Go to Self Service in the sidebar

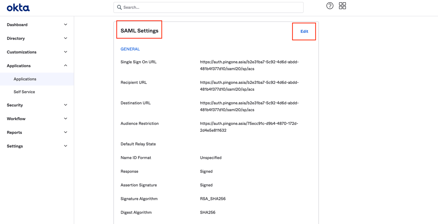click(x=24, y=92)
